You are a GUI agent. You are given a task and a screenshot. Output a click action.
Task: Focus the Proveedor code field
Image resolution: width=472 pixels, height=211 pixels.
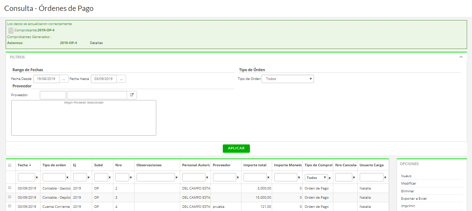pyautogui.click(x=53, y=95)
